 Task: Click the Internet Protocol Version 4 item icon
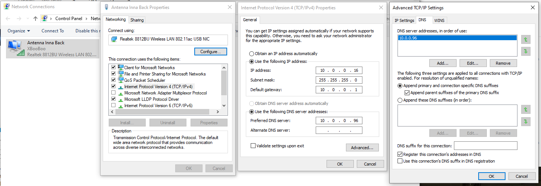[x=121, y=87]
